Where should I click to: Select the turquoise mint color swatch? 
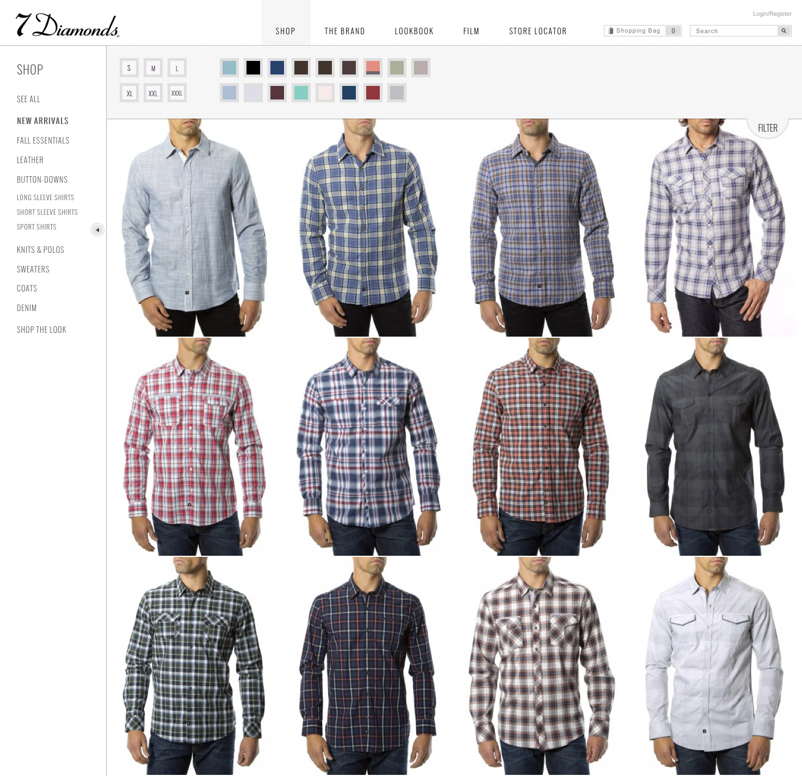pos(301,93)
